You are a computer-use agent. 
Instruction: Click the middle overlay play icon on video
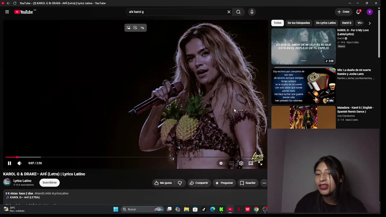pos(135,28)
